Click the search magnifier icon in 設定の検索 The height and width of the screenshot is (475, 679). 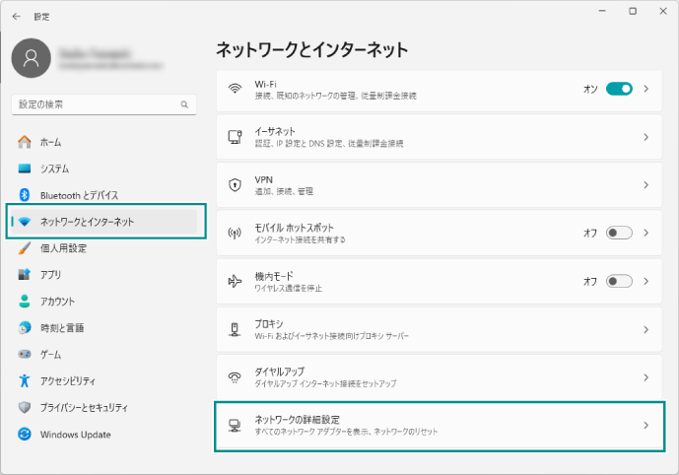click(184, 103)
